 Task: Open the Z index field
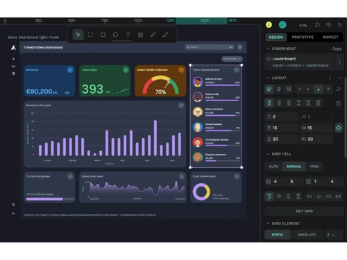click(334, 234)
